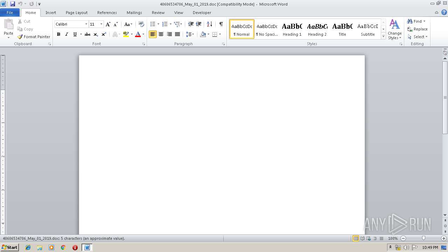Screen dimensions: 448x252
Task: Click the Multilevel List icon
Action: click(x=177, y=24)
